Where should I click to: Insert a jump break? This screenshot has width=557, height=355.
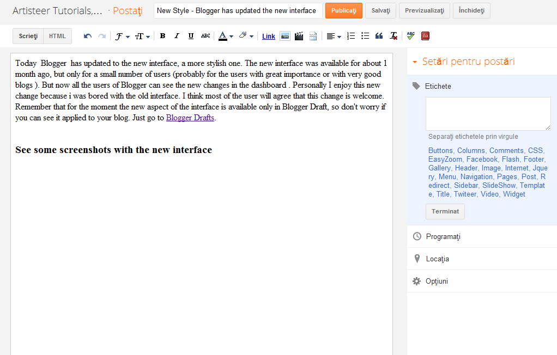pos(313,36)
